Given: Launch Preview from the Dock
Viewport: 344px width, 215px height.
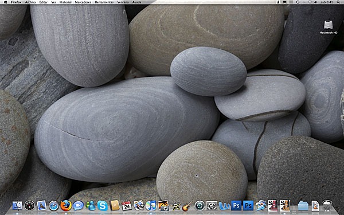Looking at the screenshot, I should 260,206.
